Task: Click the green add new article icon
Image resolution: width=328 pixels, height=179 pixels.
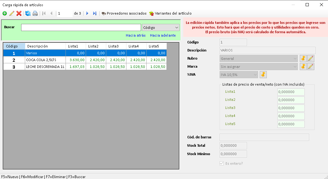Action: (x=4, y=13)
